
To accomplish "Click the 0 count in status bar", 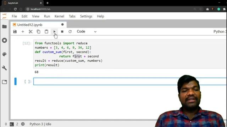I will (x=6, y=124).
